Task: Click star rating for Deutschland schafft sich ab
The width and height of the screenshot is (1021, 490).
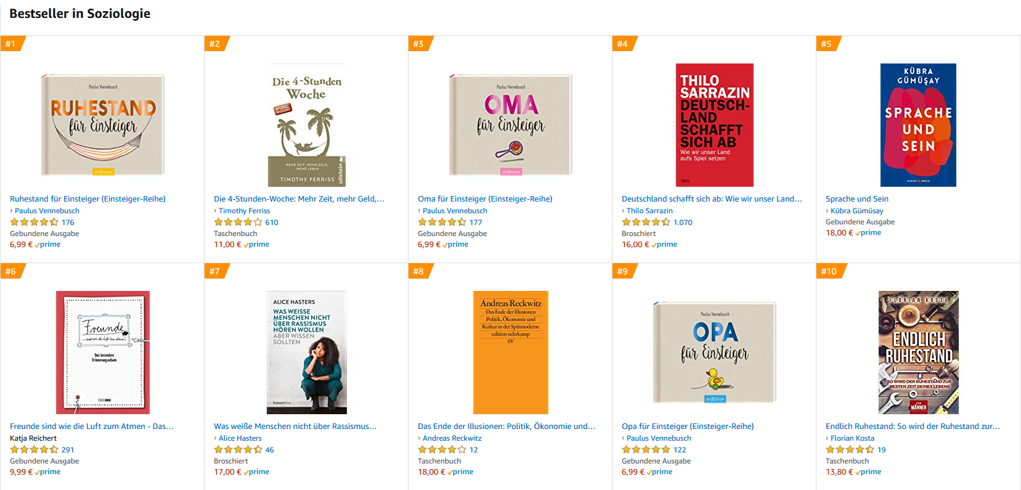Action: (646, 222)
